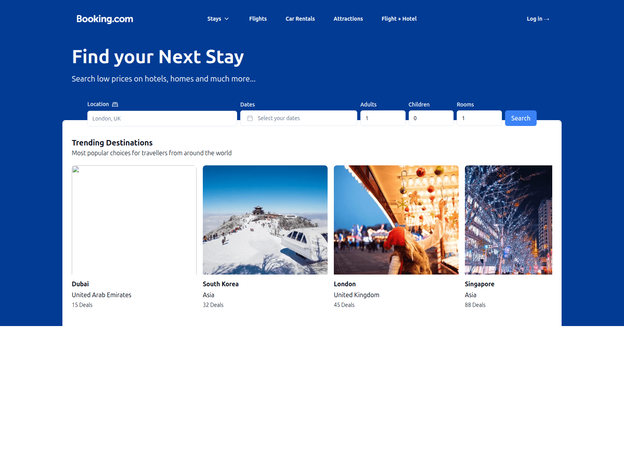The image size is (624, 468).
Task: Focus the Location input field
Action: 162,119
